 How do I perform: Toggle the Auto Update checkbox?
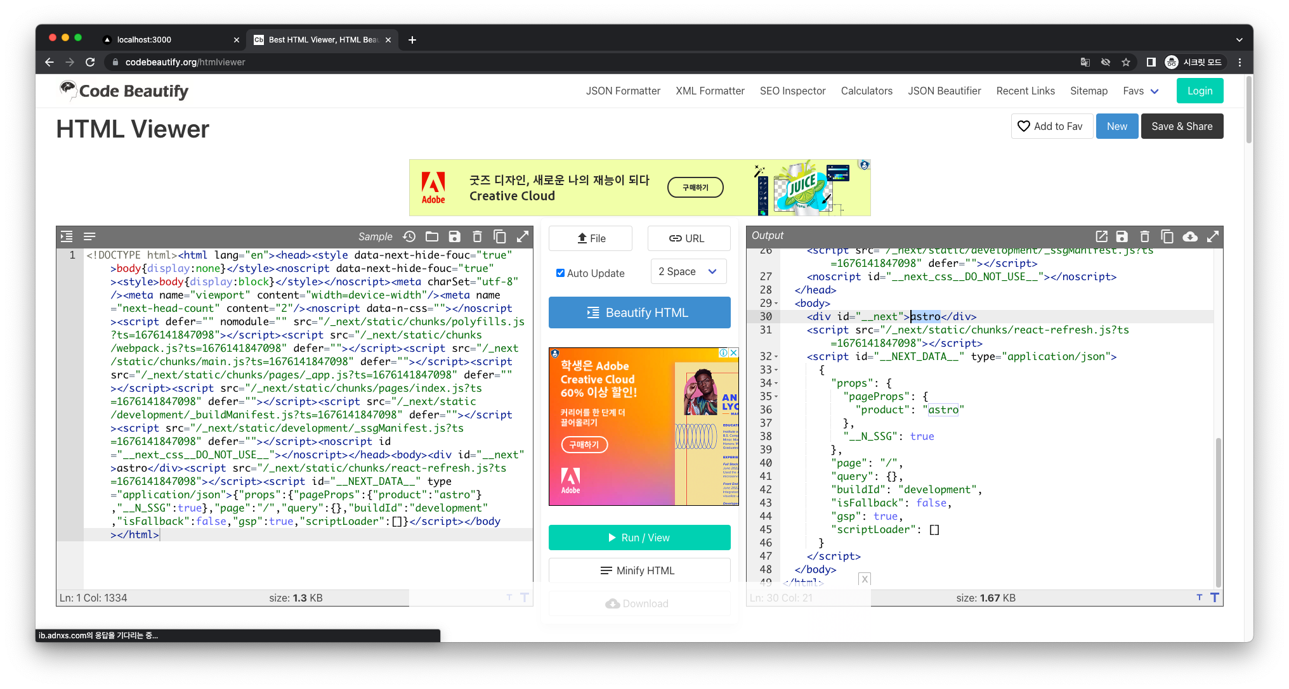click(x=560, y=273)
